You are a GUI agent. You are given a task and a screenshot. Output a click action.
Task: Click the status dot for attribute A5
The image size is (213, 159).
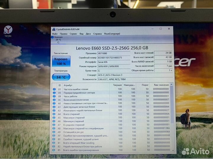coord(54,117)
